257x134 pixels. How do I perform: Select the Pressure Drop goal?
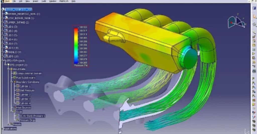[27, 120]
